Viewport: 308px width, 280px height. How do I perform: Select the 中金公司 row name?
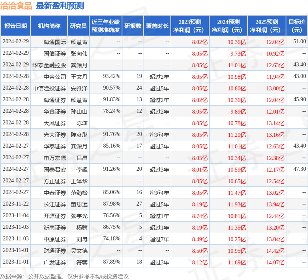tap(55, 77)
